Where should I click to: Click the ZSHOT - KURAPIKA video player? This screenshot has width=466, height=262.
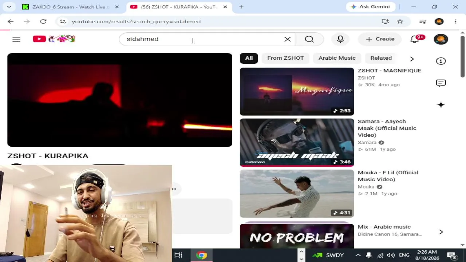coord(119,100)
